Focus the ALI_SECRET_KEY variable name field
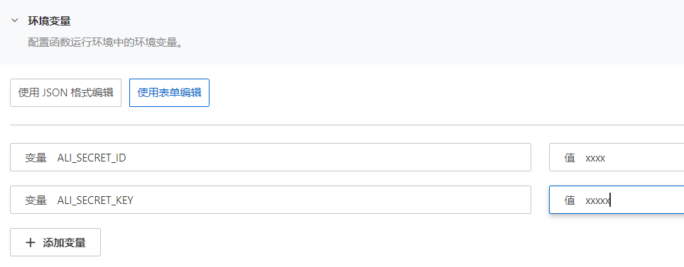This screenshot has height=267, width=684. click(271, 200)
